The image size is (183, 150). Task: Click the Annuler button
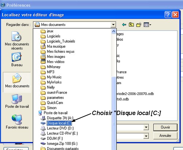(165, 135)
